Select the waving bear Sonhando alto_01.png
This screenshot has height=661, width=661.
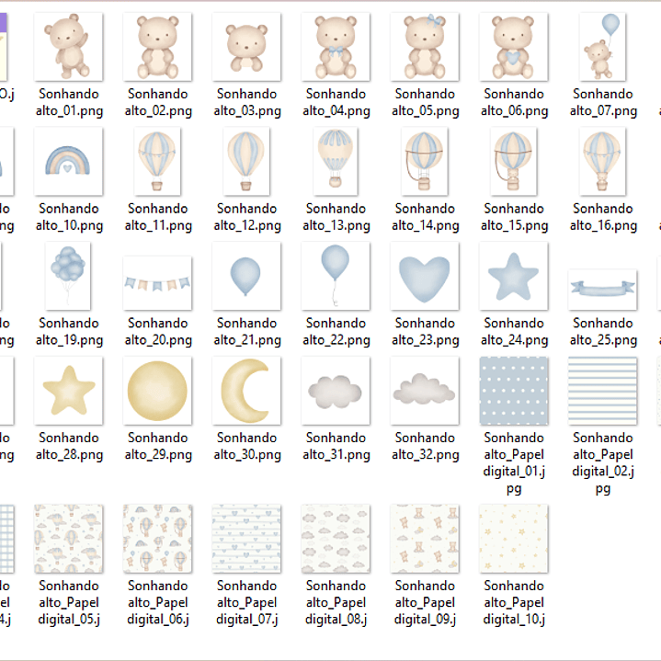(69, 47)
